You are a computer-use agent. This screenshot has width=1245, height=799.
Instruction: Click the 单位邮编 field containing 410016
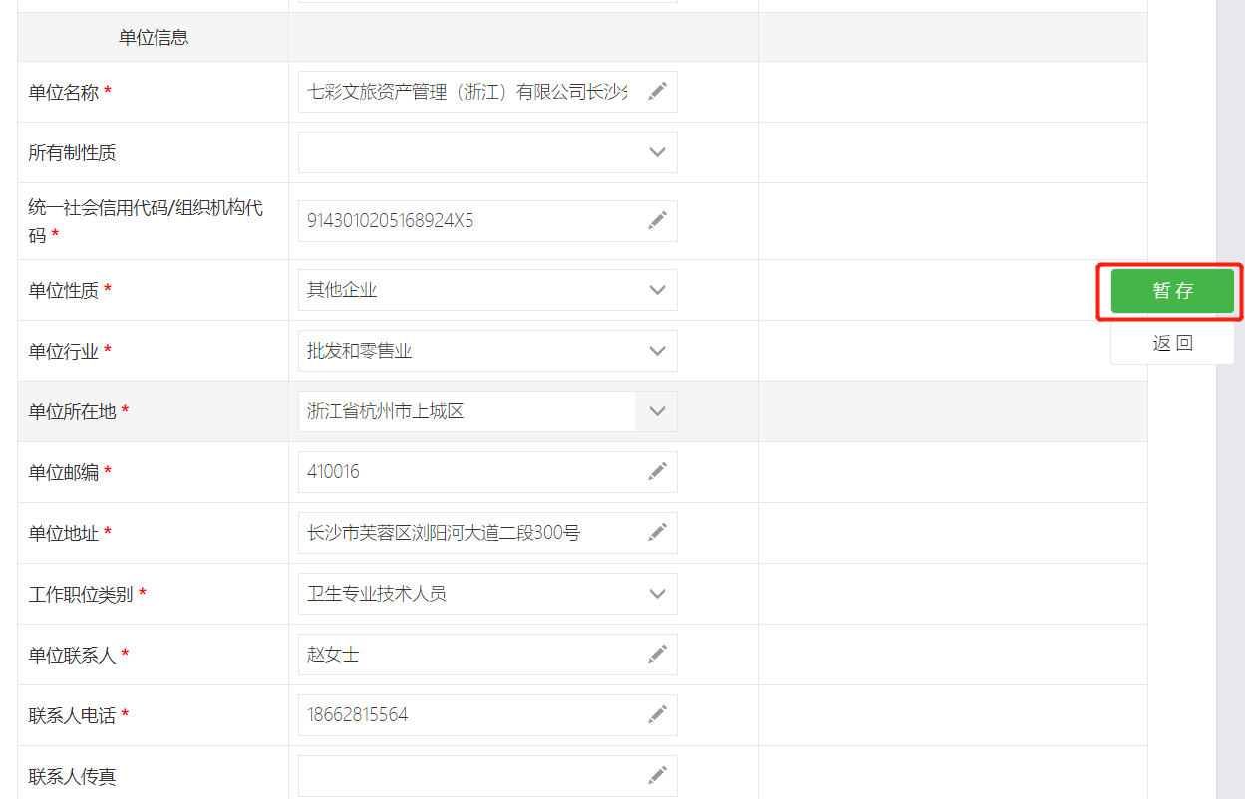468,472
